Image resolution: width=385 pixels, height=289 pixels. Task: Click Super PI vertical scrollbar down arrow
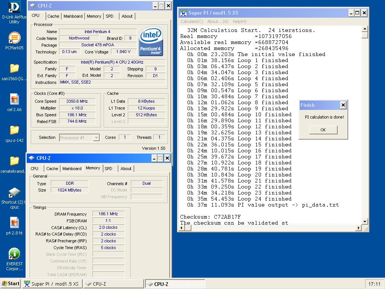(x=365, y=221)
